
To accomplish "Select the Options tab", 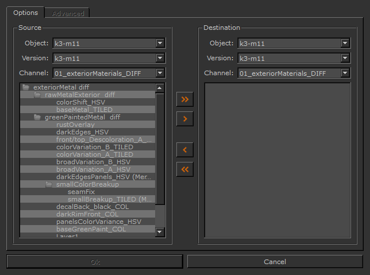I will pyautogui.click(x=25, y=13).
